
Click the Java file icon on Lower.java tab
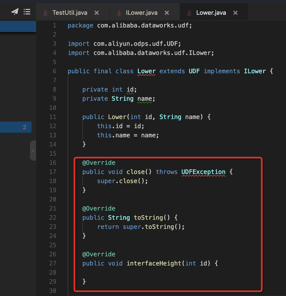coord(189,13)
